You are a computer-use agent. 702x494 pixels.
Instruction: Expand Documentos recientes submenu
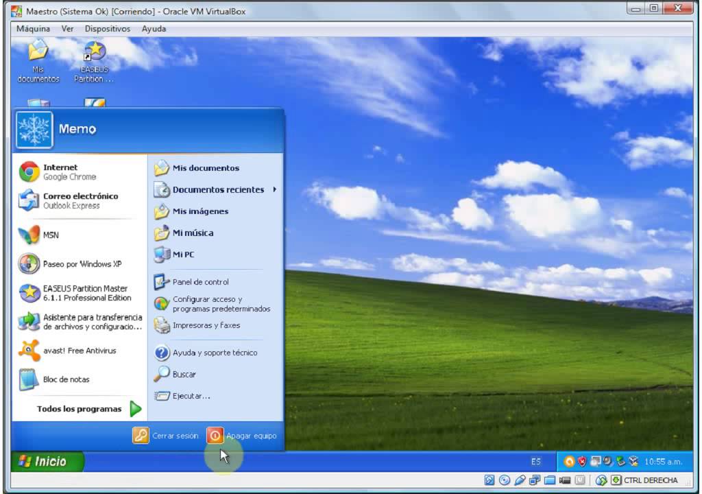(216, 189)
